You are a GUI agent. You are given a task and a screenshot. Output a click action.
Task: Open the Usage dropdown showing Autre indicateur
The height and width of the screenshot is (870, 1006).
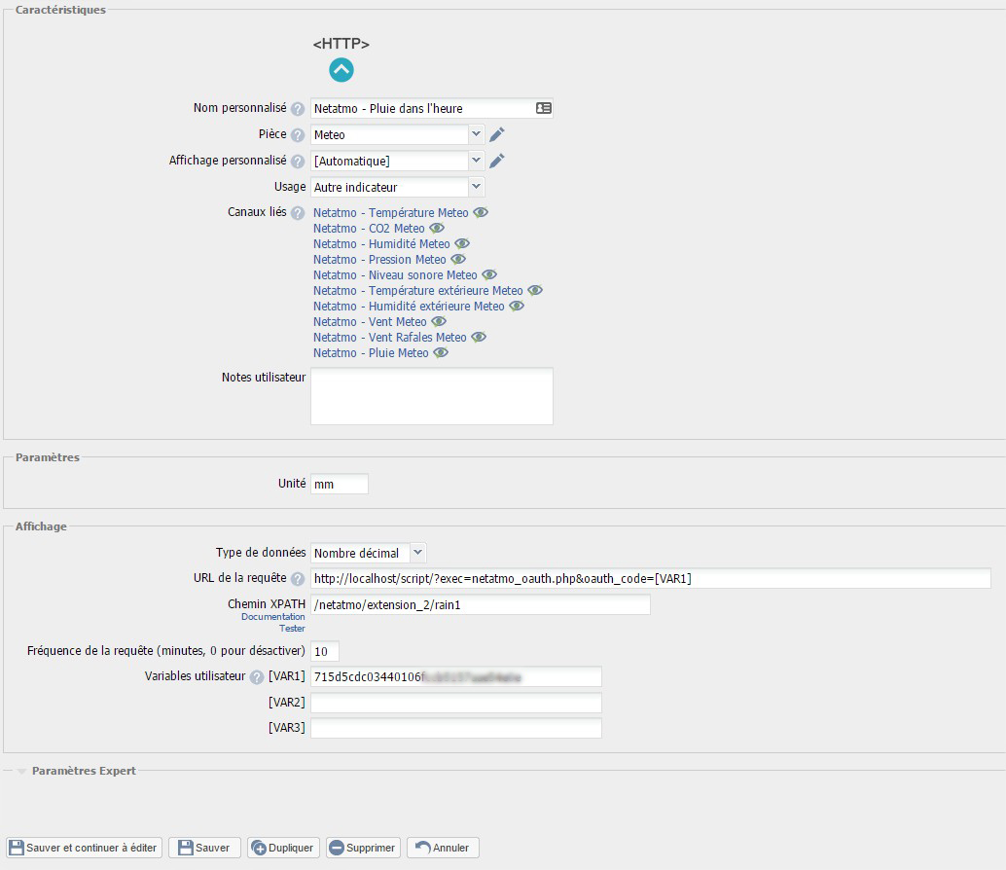click(398, 187)
